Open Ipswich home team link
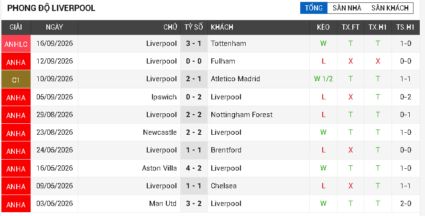 (x=164, y=97)
